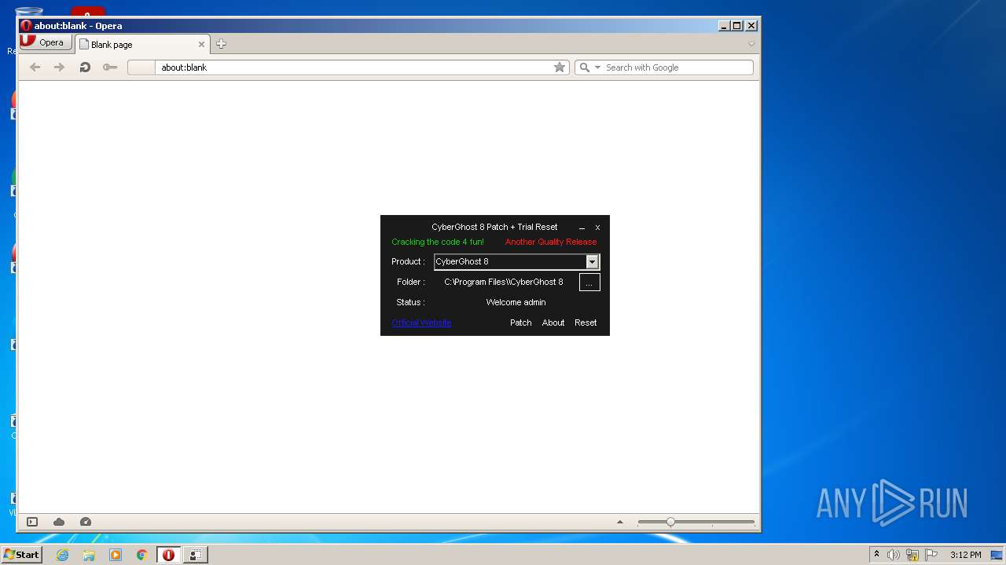Viewport: 1006px width, 565px height.
Task: Open the Windows Start menu
Action: 21,555
